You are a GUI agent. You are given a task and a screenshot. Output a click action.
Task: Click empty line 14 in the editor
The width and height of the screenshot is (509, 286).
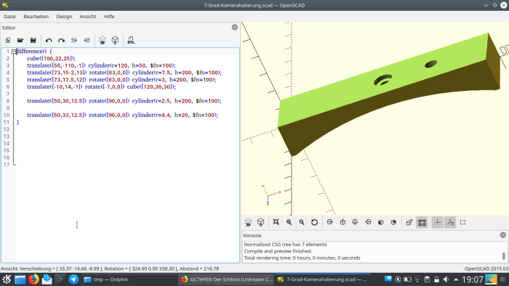coord(127,143)
